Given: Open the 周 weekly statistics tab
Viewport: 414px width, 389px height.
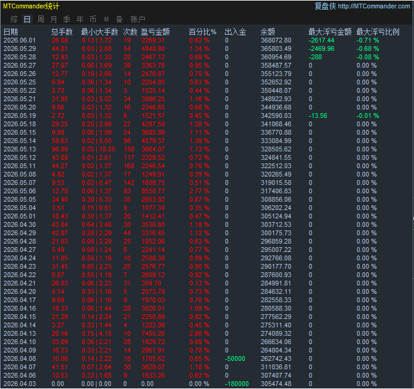Looking at the screenshot, I should point(41,19).
